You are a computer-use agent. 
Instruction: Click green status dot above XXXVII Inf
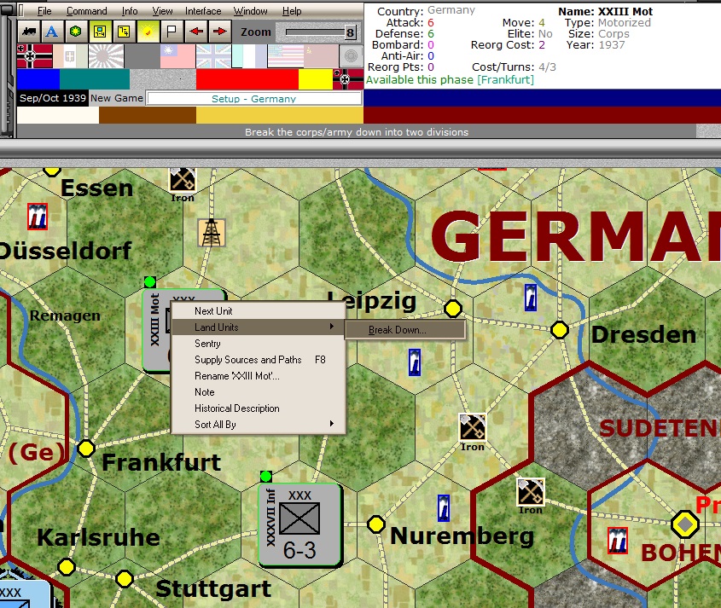tap(265, 476)
